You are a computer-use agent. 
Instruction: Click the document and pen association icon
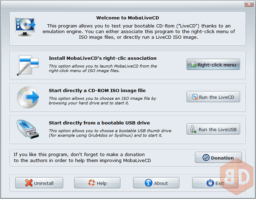[x=28, y=65]
